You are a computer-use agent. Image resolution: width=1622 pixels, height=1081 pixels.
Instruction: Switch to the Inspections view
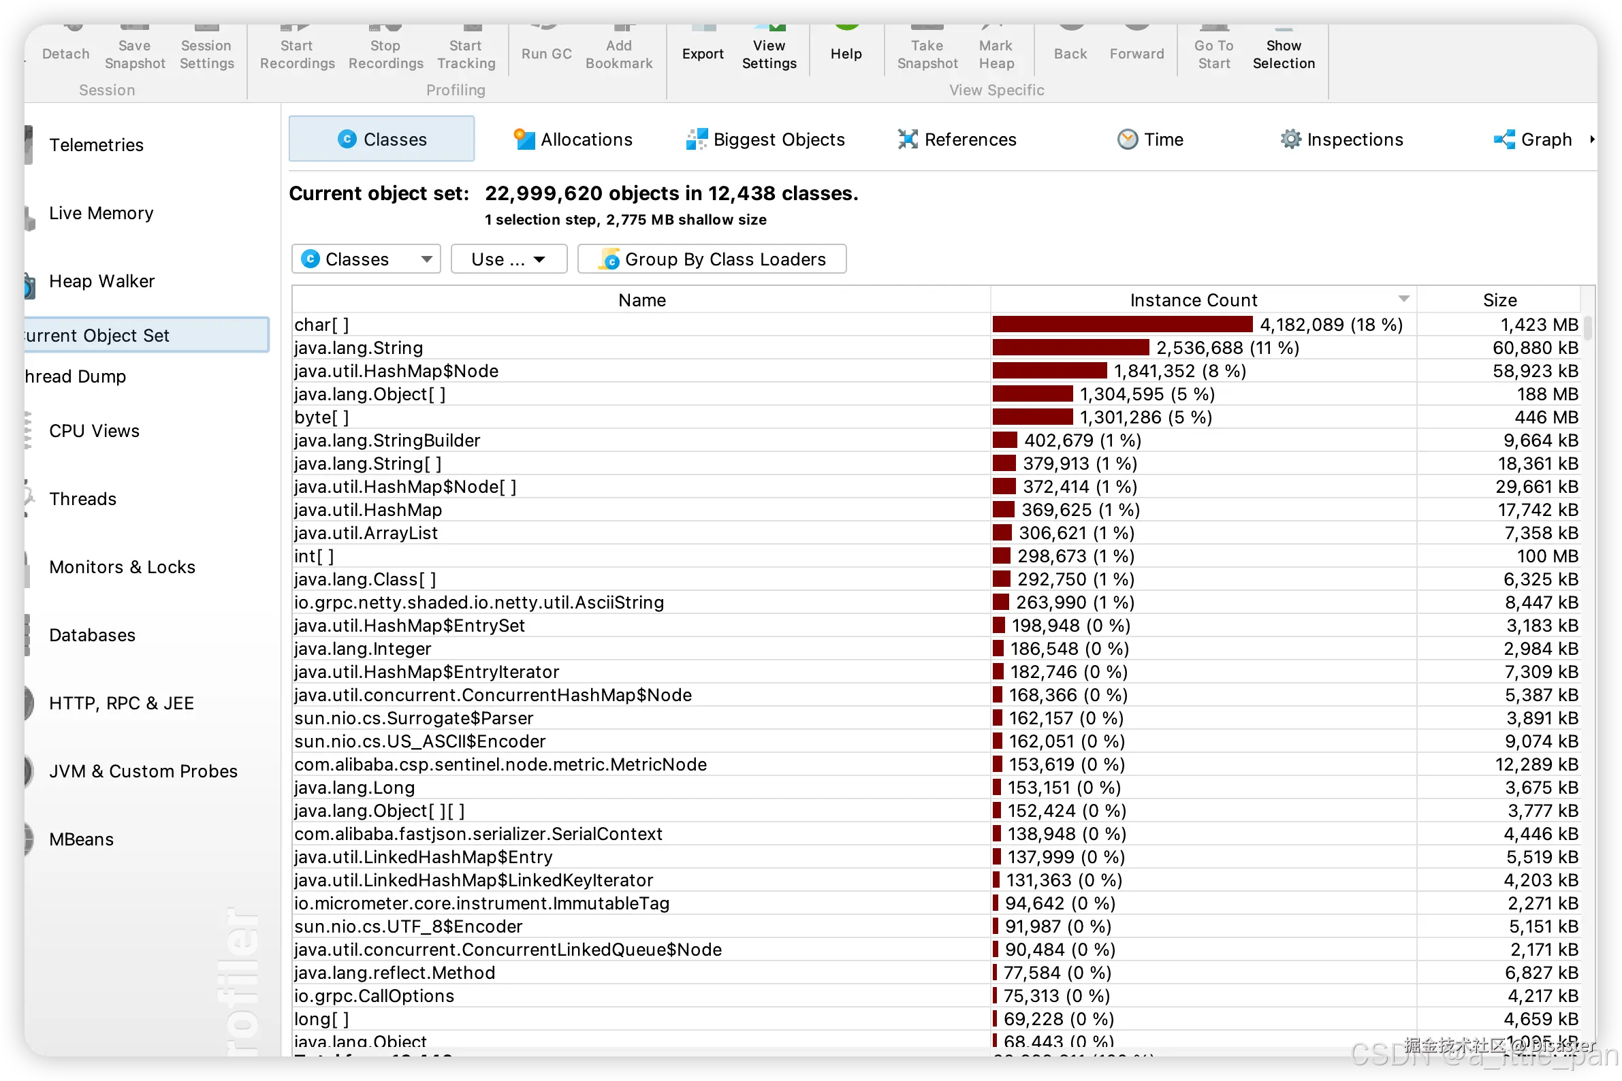point(1341,140)
